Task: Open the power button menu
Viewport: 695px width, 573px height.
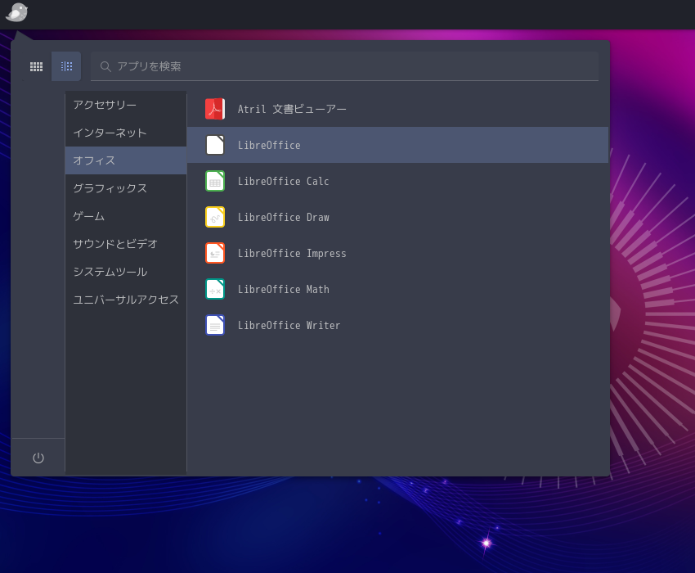Action: [38, 458]
